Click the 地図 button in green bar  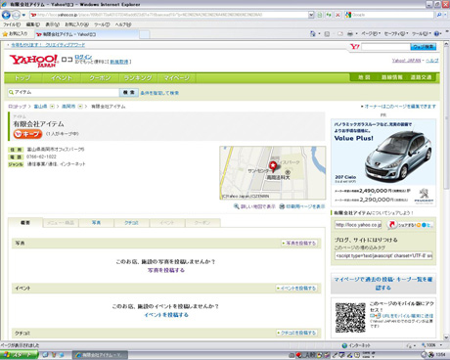point(364,77)
